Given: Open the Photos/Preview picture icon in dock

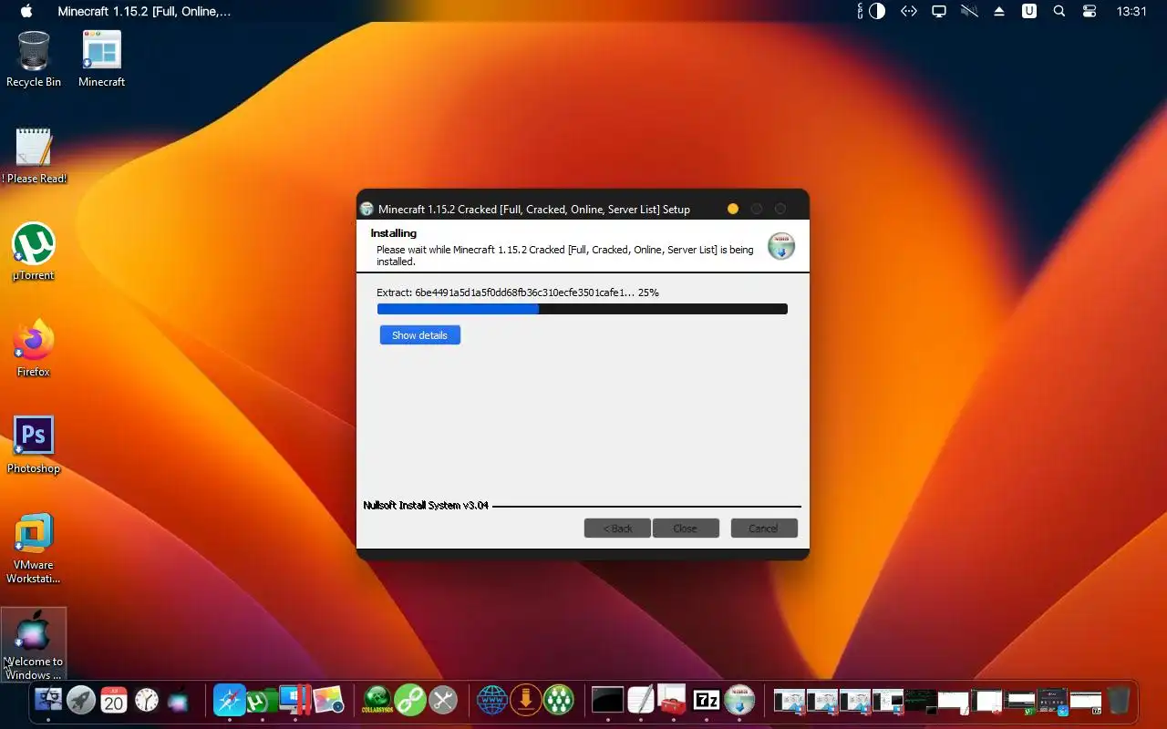Looking at the screenshot, I should pos(327,700).
